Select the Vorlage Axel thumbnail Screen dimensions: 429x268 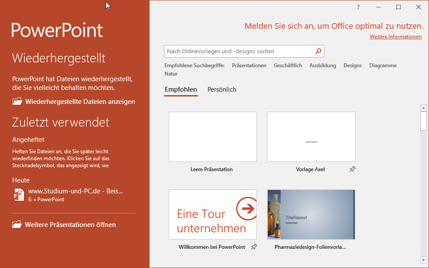[x=311, y=137]
